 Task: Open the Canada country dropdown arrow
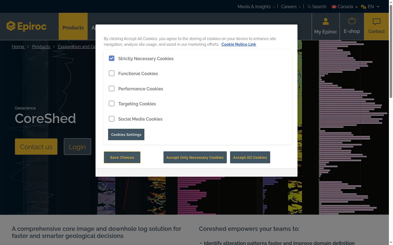(x=356, y=7)
